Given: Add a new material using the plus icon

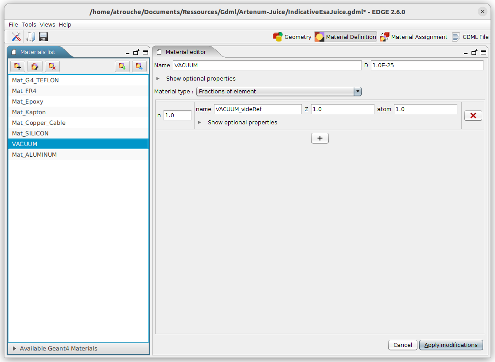Looking at the screenshot, I should [x=17, y=66].
